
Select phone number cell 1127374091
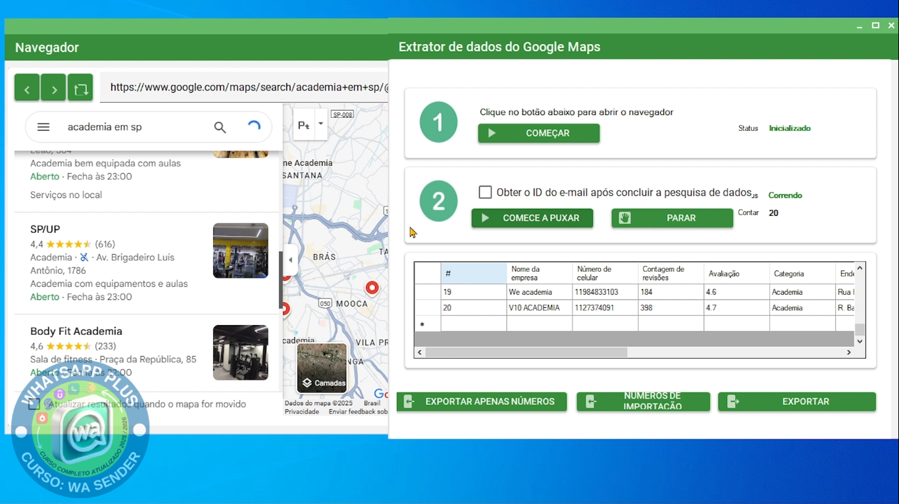pyautogui.click(x=605, y=307)
